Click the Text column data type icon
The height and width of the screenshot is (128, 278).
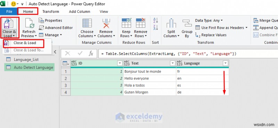pyautogui.click(x=126, y=63)
